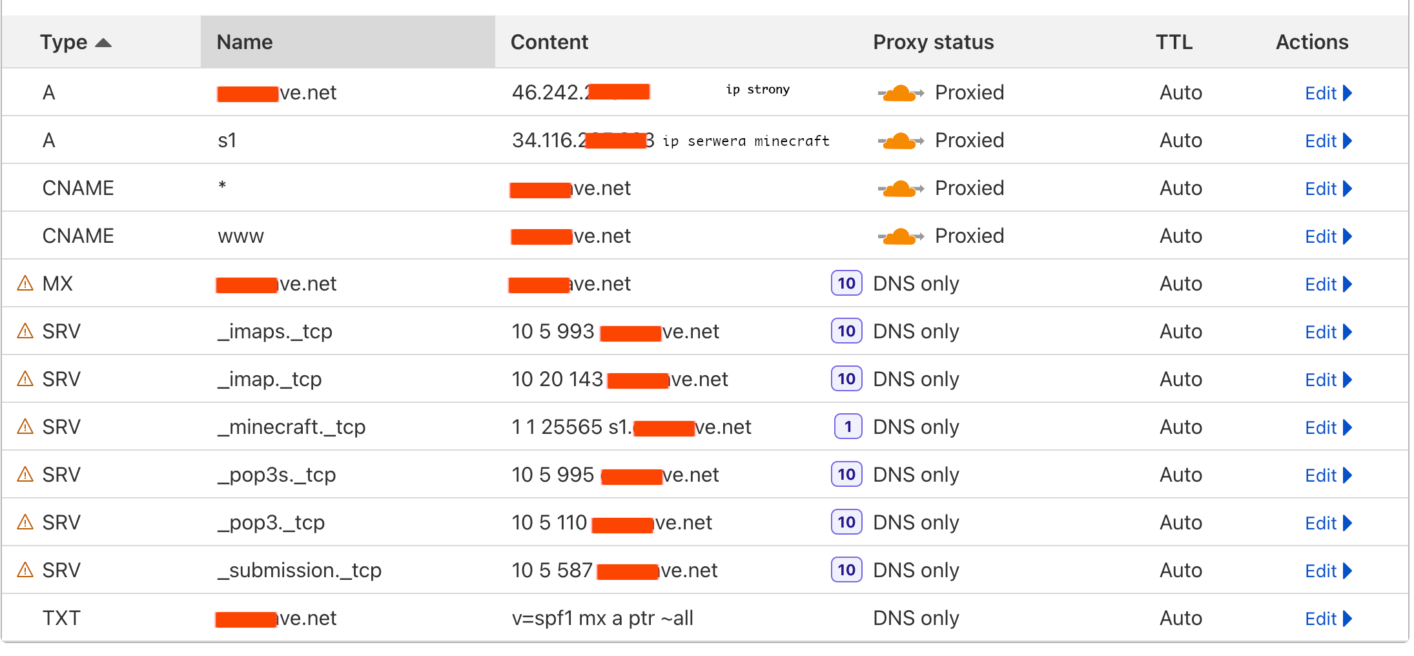
Task: Expand Edit arrow for the _pop3._tcp record
Action: pyautogui.click(x=1347, y=523)
